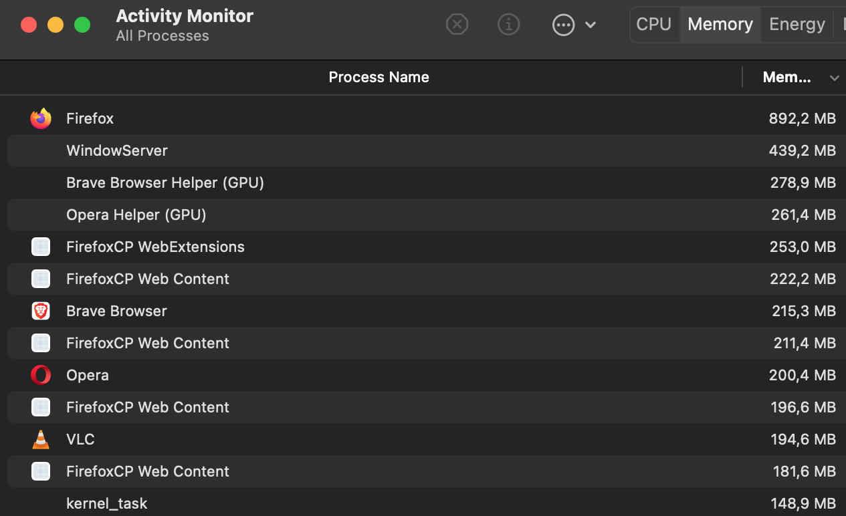Switch to the CPU tab
Screen dimensions: 846x516
(x=653, y=25)
